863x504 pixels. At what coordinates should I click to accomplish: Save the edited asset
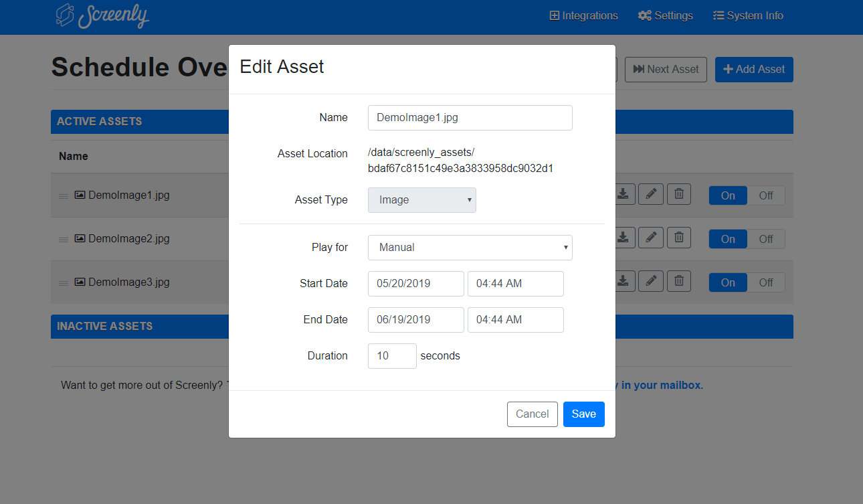coord(583,414)
